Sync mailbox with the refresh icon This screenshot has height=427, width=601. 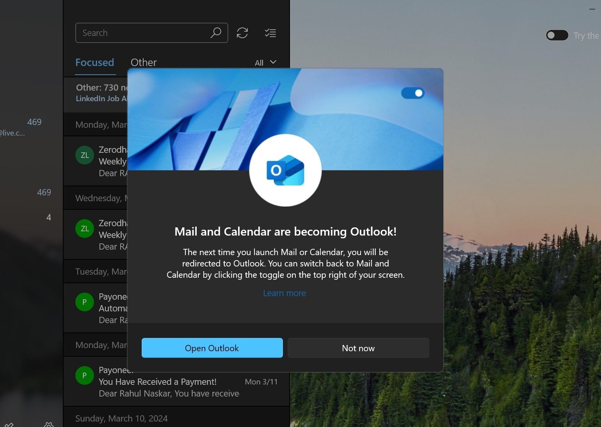[242, 33]
